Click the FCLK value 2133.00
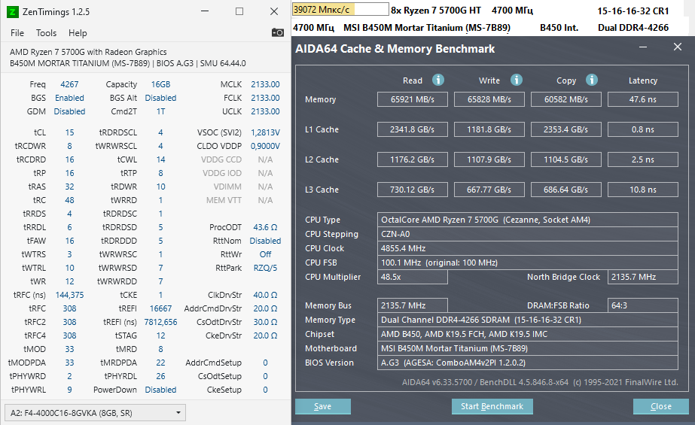 (265, 98)
